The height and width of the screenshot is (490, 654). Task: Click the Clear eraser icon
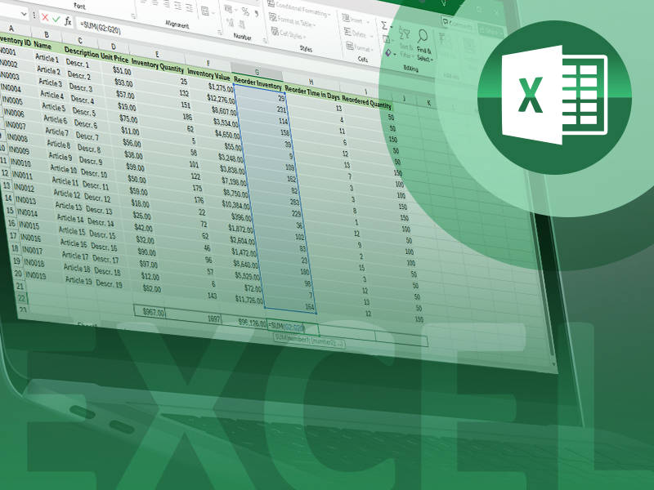pos(388,53)
